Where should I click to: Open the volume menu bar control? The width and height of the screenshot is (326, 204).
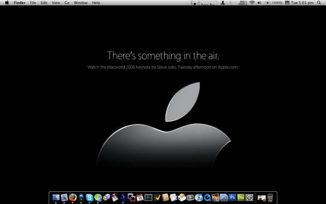click(x=259, y=3)
